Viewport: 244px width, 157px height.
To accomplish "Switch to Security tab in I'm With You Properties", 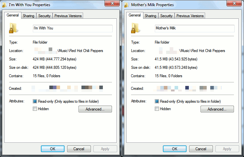I will click(x=44, y=16).
